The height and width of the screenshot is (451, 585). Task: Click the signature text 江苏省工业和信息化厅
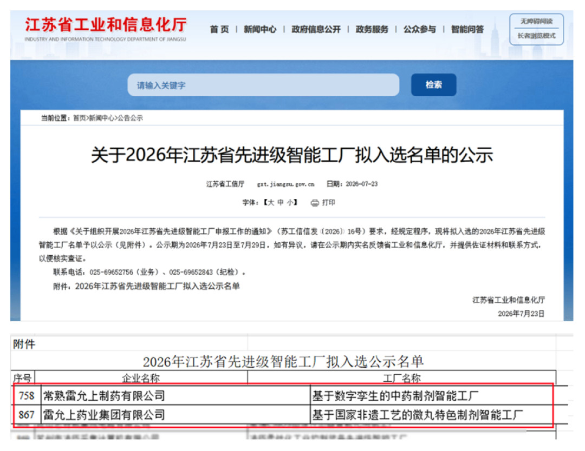click(x=509, y=300)
